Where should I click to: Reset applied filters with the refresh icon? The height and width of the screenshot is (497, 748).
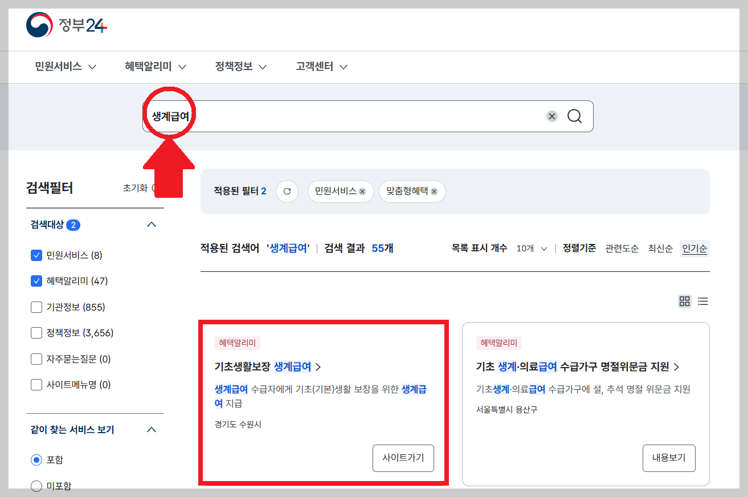(287, 192)
